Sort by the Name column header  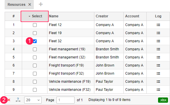click(x=54, y=16)
